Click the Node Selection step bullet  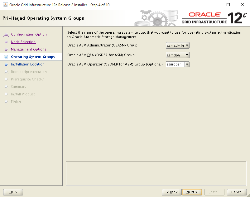tap(6, 42)
